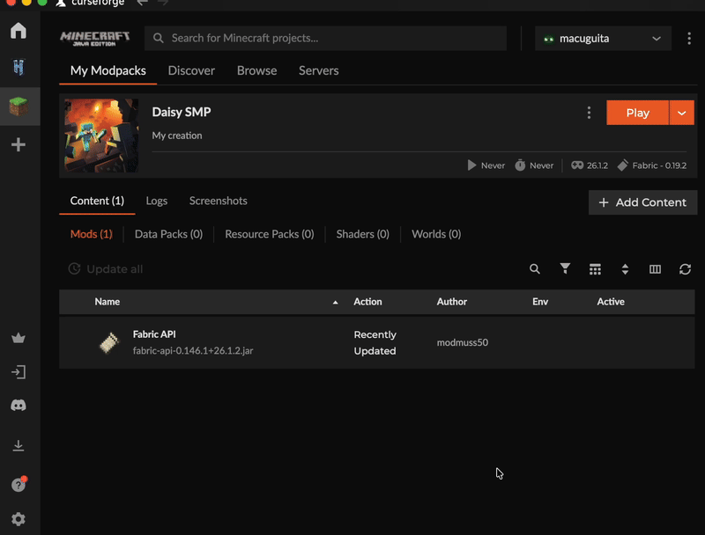The height and width of the screenshot is (535, 705).
Task: Select the Content (1) tab
Action: 97,201
